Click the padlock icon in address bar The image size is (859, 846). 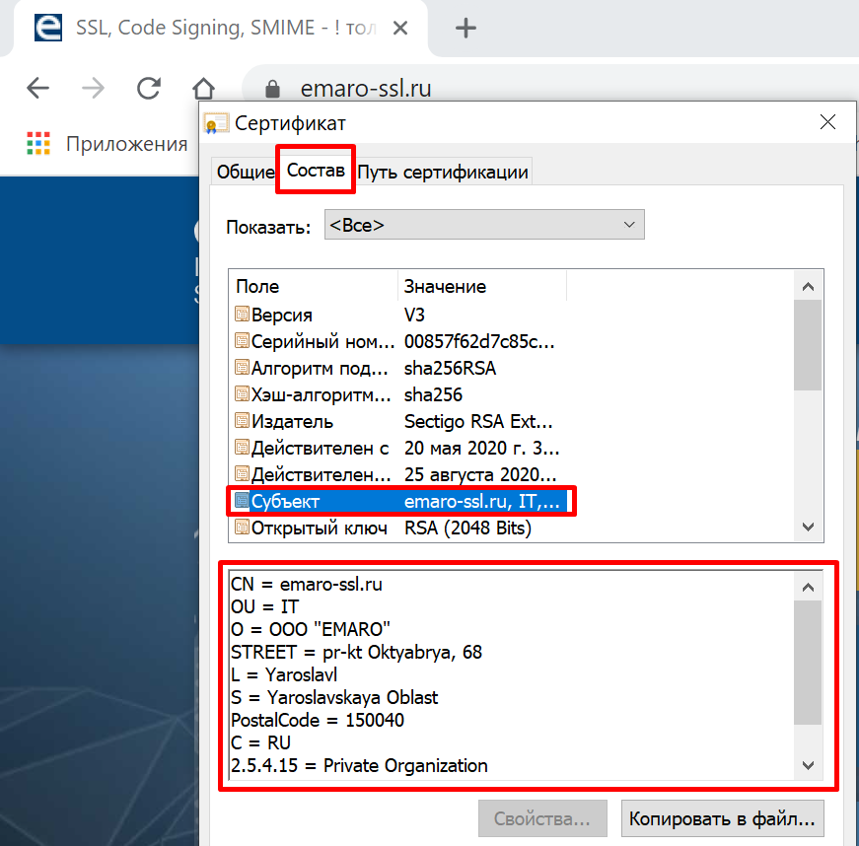click(x=274, y=90)
